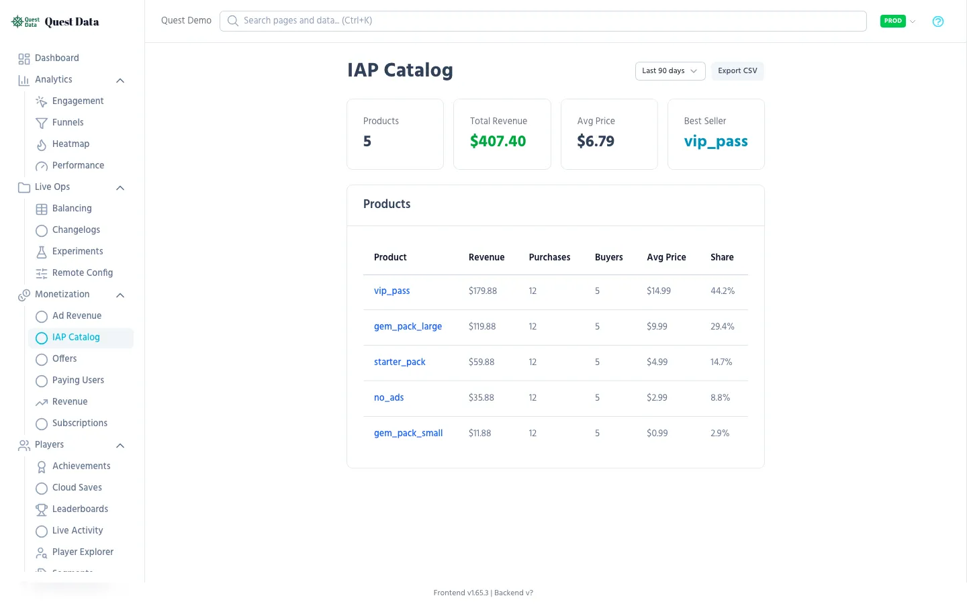Image resolution: width=967 pixels, height=604 pixels.
Task: Open the PROD environment dropdown arrow
Action: pos(913,21)
